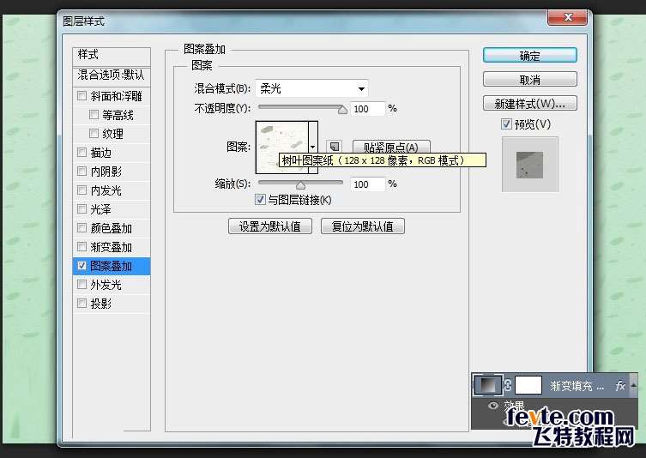Click 贴紧原点(A) button
The image size is (646, 458).
click(391, 146)
